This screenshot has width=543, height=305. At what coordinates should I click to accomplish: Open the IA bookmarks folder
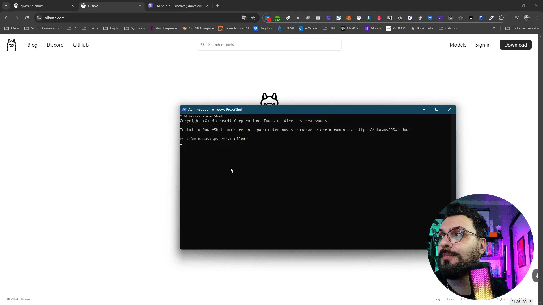(x=72, y=28)
